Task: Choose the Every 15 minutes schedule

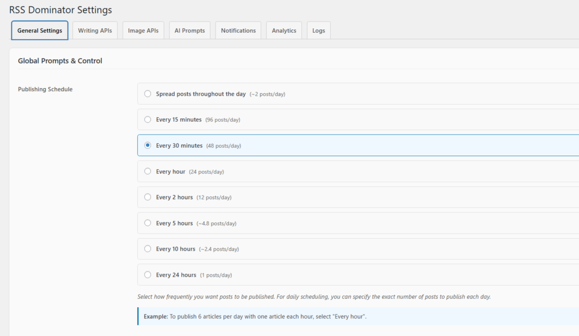Action: 148,120
